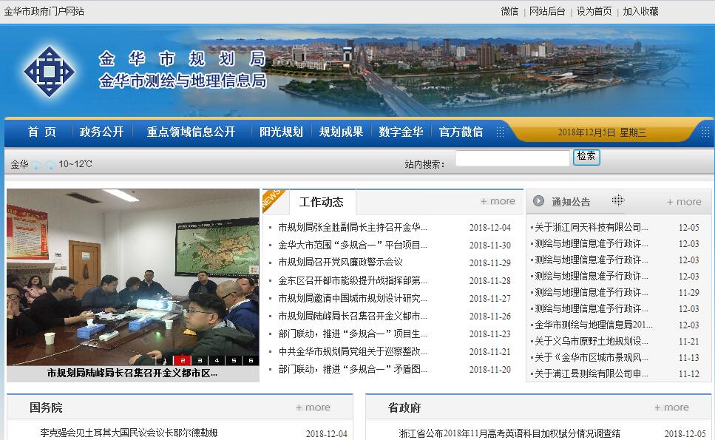Show more 省政府 items via + more
The image size is (715, 440).
(671, 407)
